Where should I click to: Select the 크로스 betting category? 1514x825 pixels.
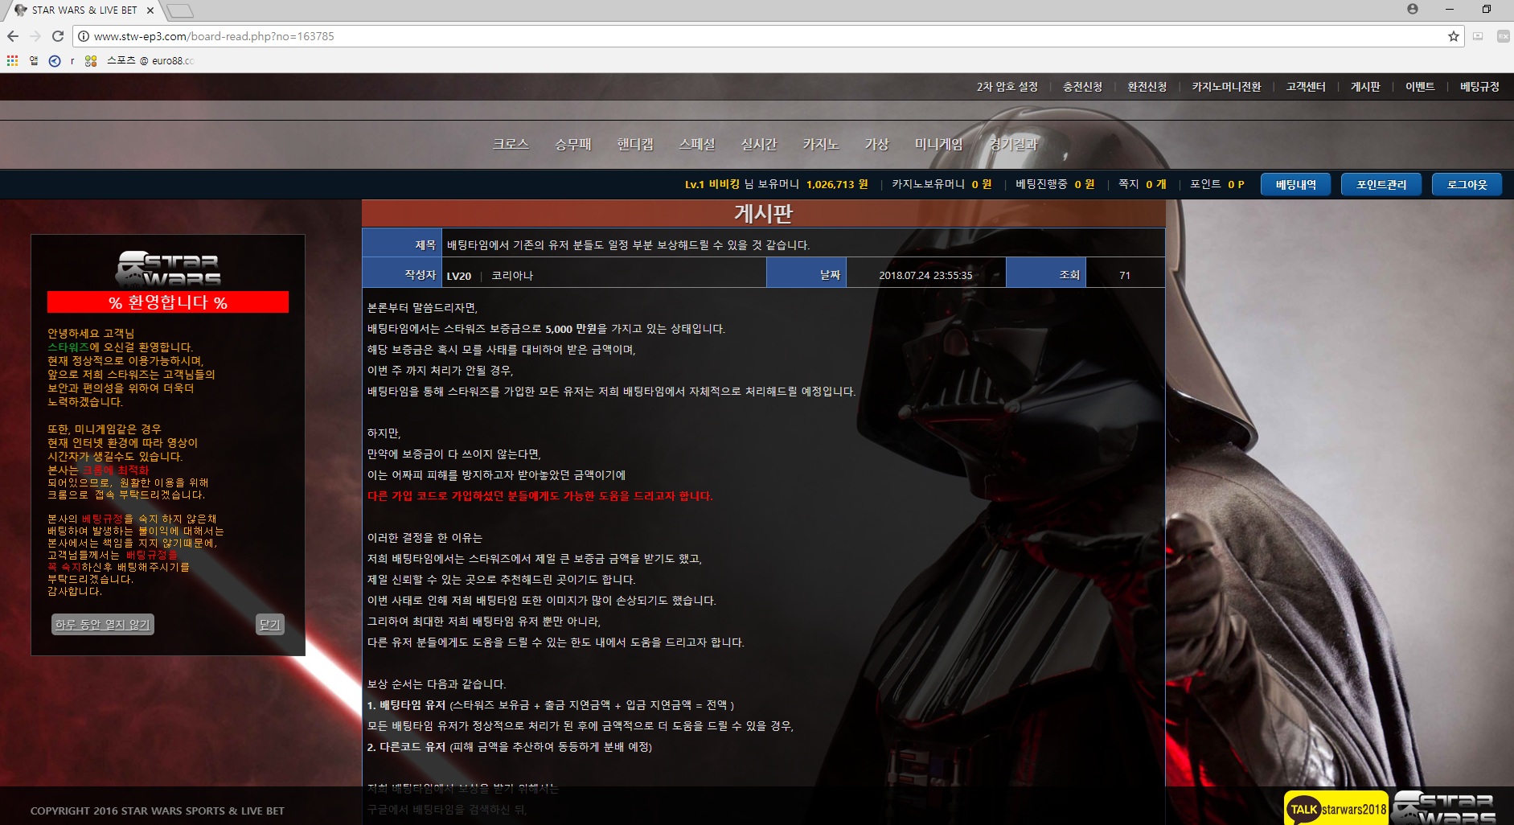pyautogui.click(x=511, y=144)
